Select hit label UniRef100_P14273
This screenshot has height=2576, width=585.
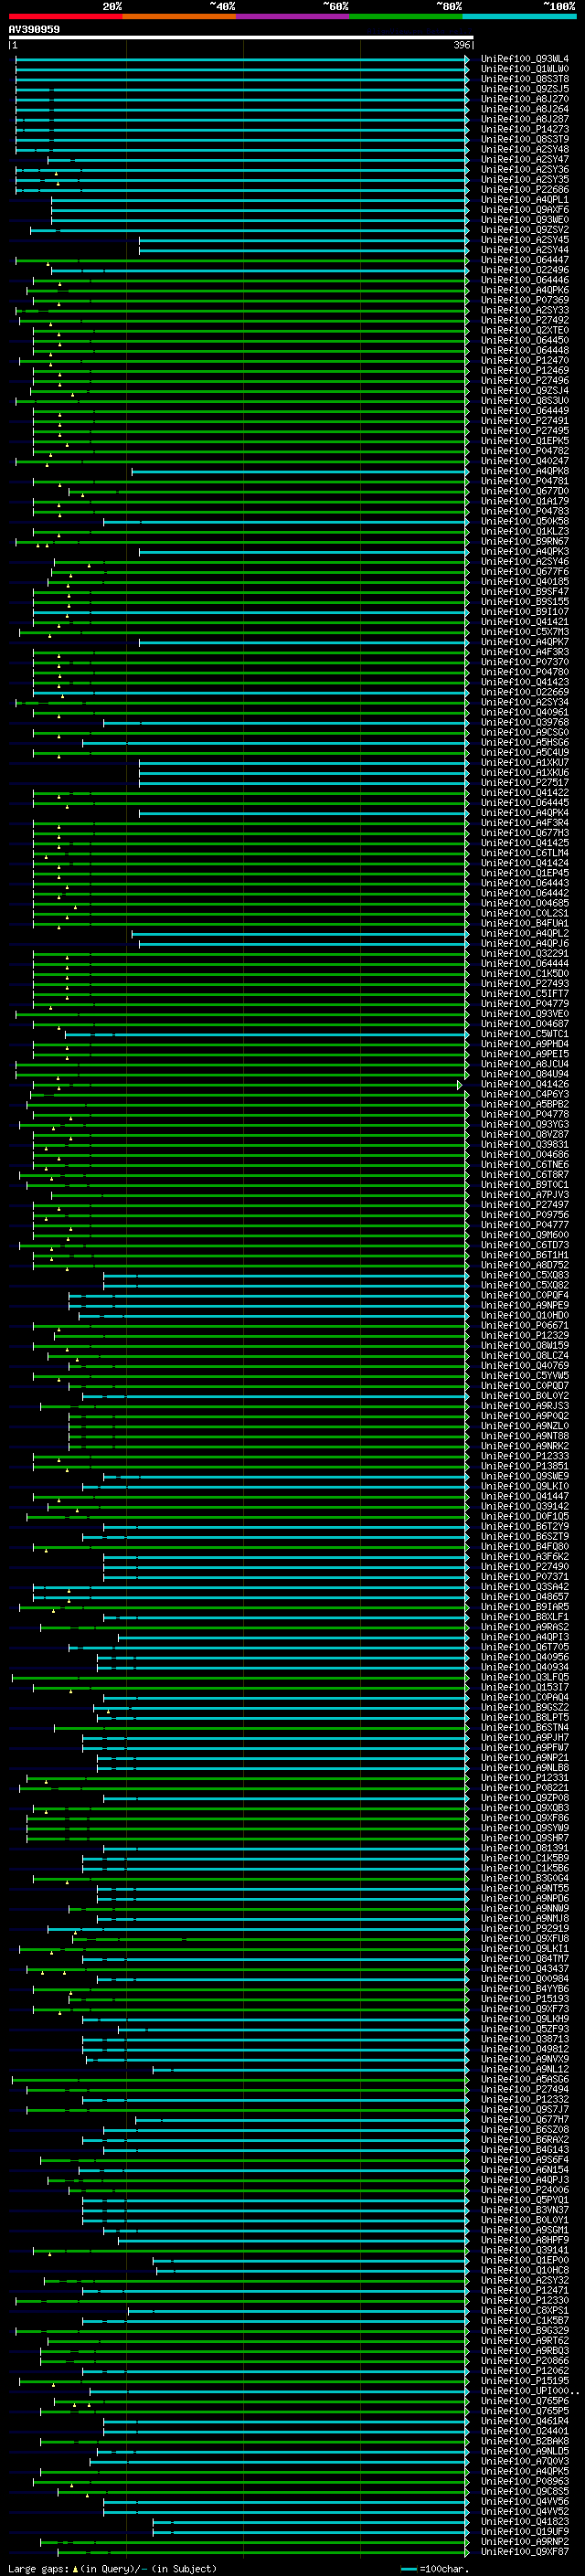tap(525, 129)
